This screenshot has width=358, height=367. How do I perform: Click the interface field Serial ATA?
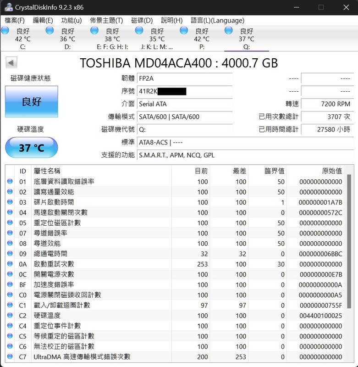[185, 104]
